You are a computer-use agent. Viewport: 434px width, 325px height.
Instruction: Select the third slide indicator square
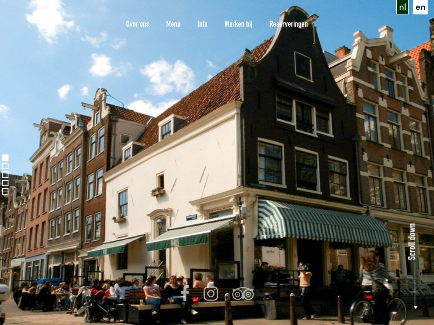coord(5,175)
